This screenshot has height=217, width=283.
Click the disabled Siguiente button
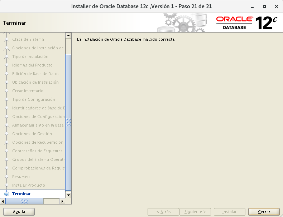click(195, 212)
